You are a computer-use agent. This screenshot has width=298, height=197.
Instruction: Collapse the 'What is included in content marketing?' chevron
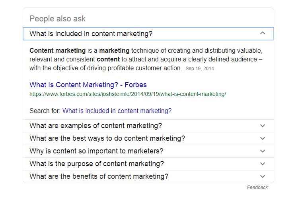click(x=263, y=33)
